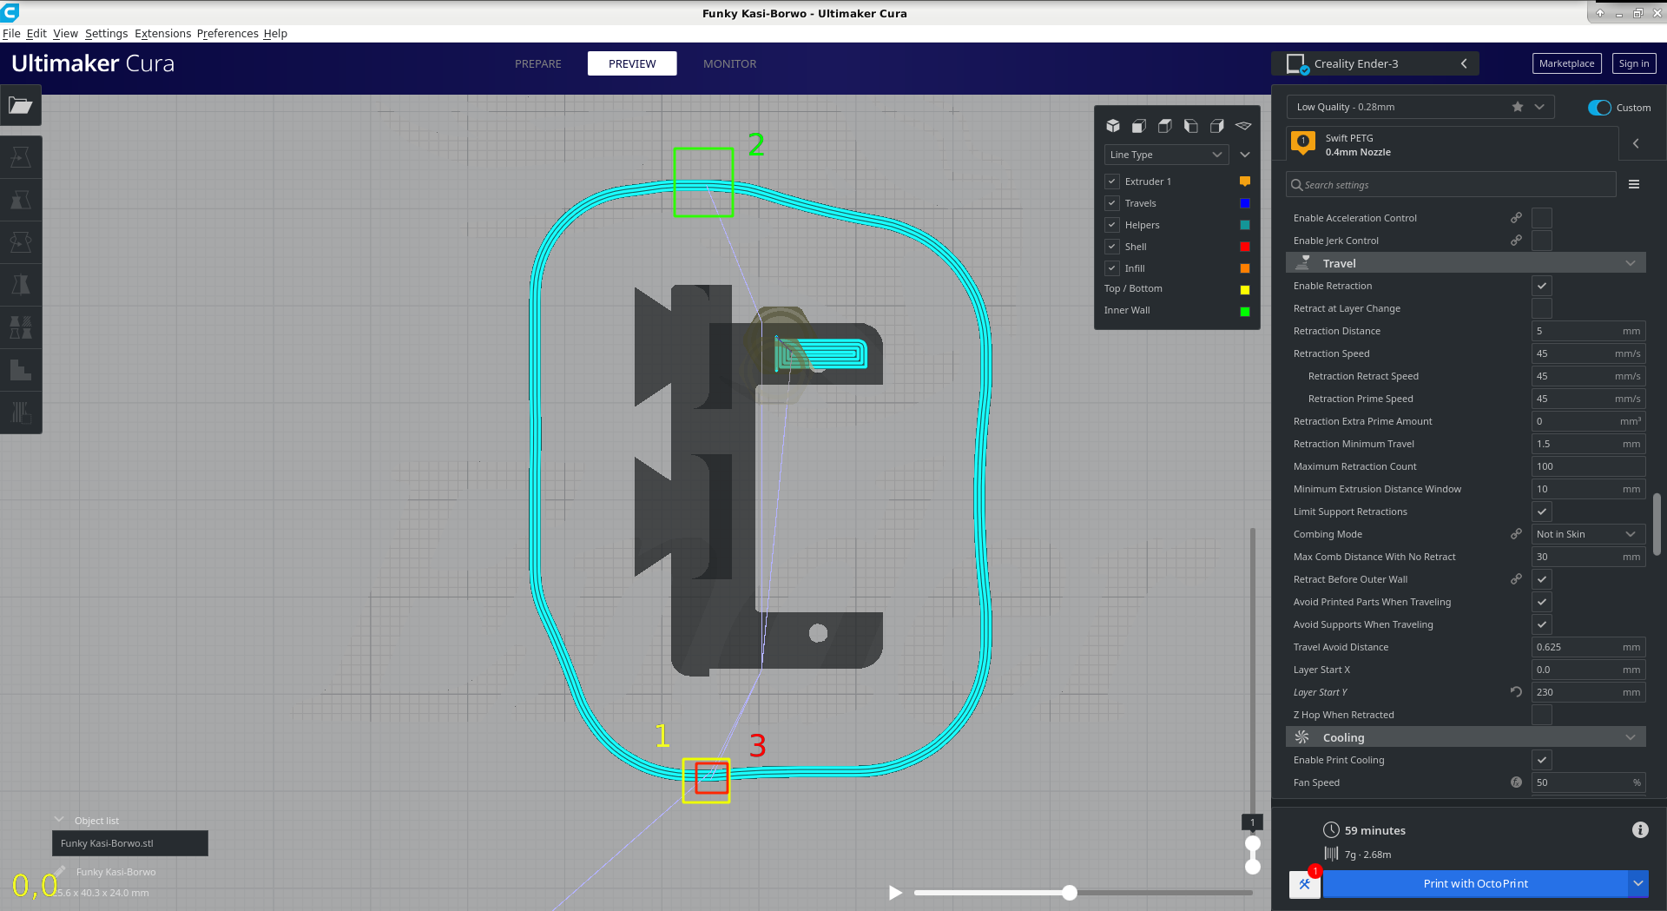This screenshot has height=911, width=1667.
Task: Click the Swift PETG extruder icon
Action: tap(1303, 142)
